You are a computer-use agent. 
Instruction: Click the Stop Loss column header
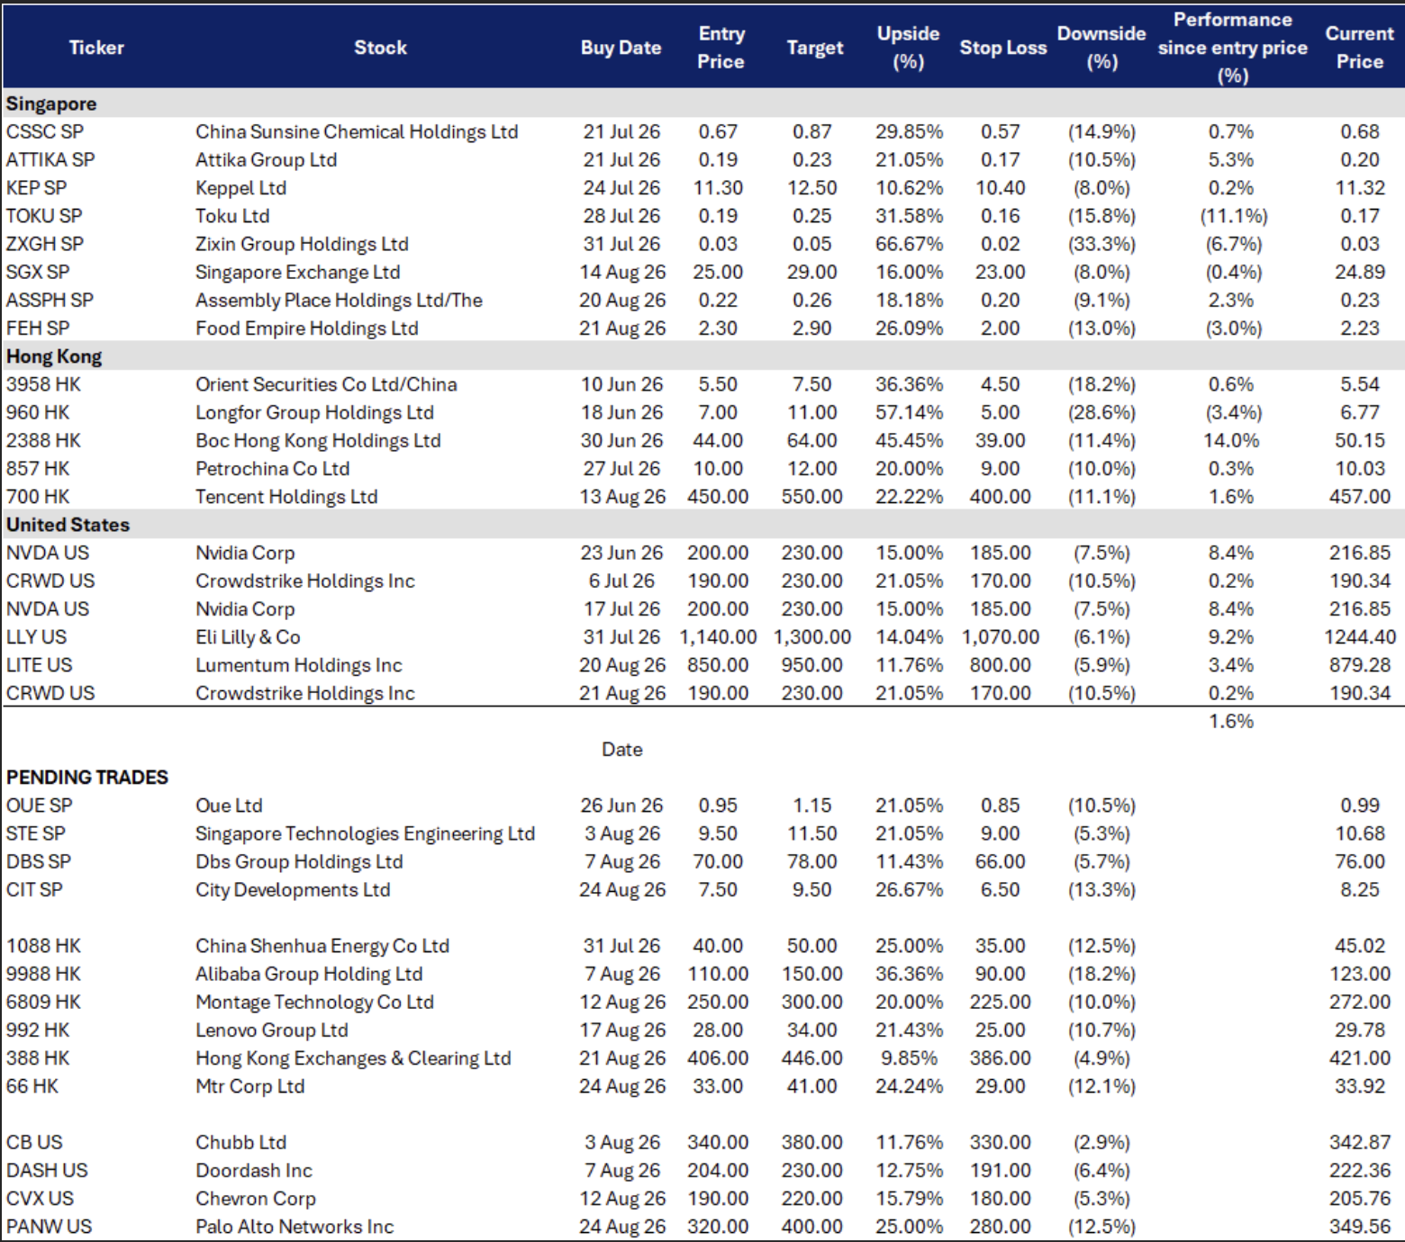[1002, 48]
